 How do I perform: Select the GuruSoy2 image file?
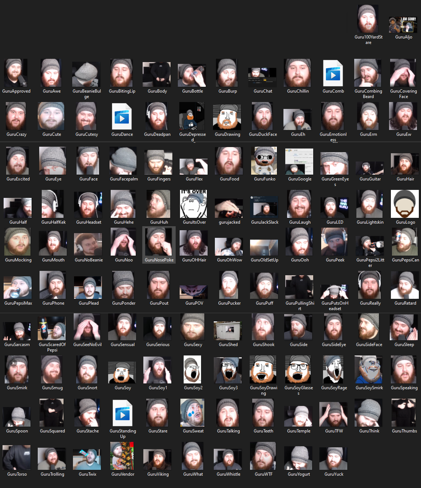point(192,370)
